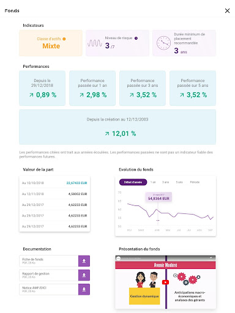
Task: Open the Fiche de fonds document entry
Action: pos(49,261)
